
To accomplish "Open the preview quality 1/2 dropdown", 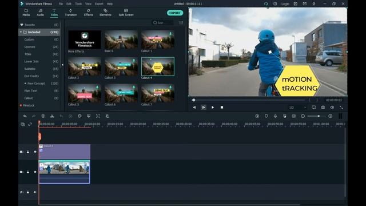I will (297, 108).
